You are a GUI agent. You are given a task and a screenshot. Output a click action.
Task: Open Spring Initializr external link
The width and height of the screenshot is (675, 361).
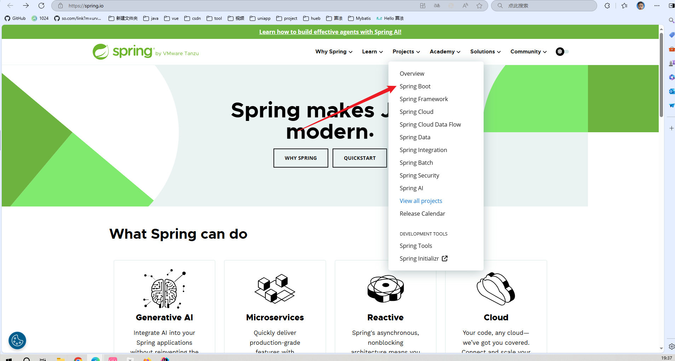tap(423, 258)
